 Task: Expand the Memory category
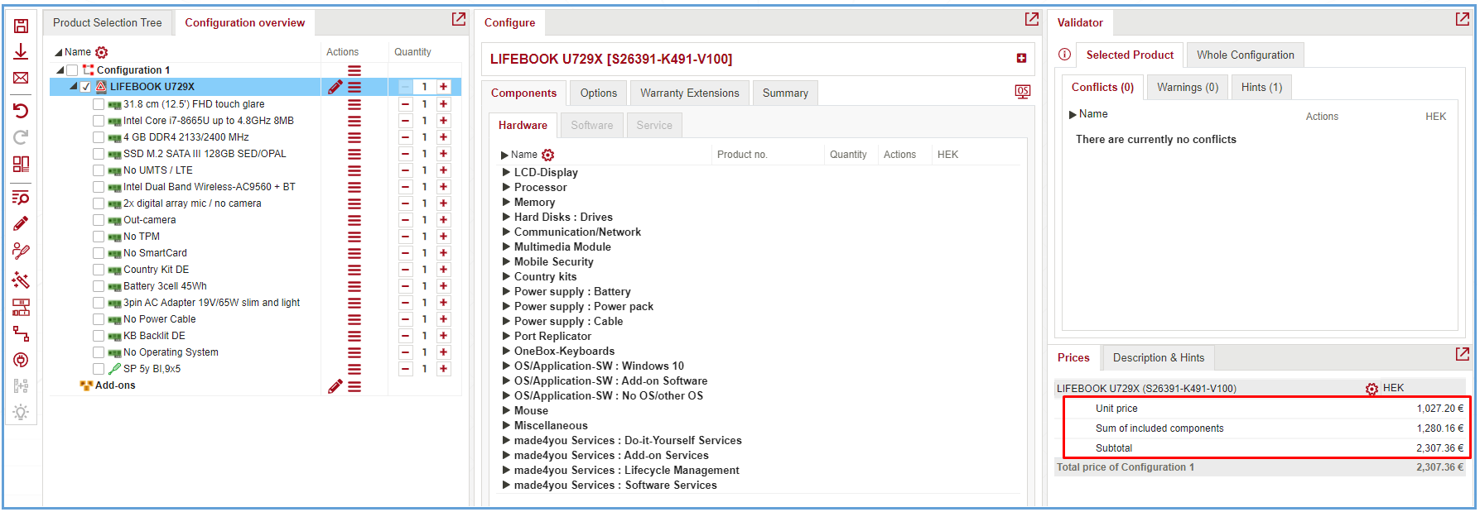(x=506, y=202)
